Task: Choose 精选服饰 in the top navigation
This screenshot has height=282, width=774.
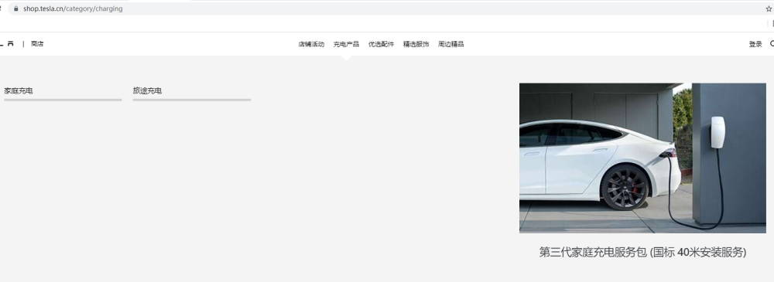Action: [x=416, y=44]
